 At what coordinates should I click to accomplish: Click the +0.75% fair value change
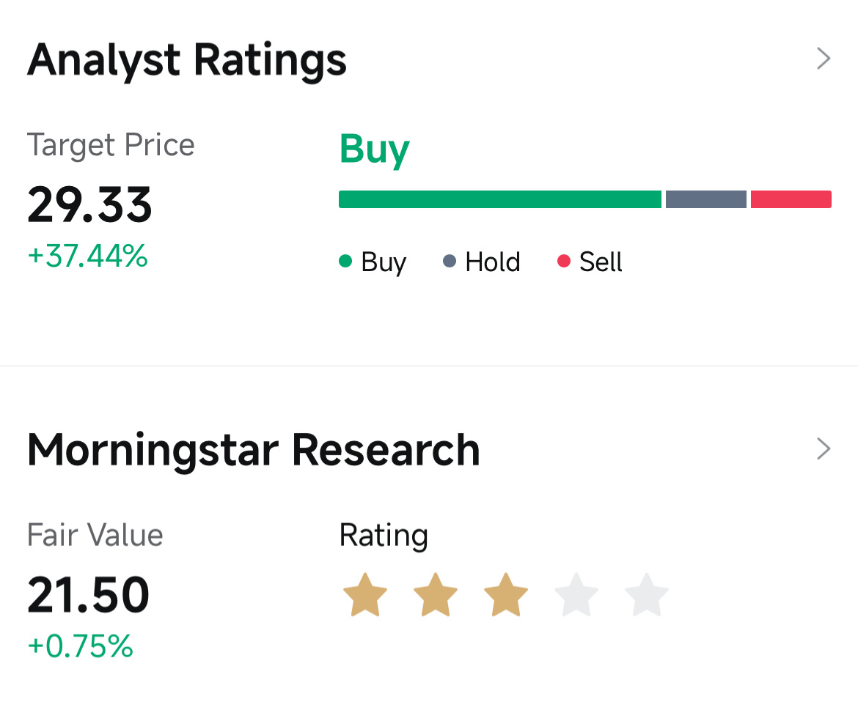pyautogui.click(x=81, y=646)
